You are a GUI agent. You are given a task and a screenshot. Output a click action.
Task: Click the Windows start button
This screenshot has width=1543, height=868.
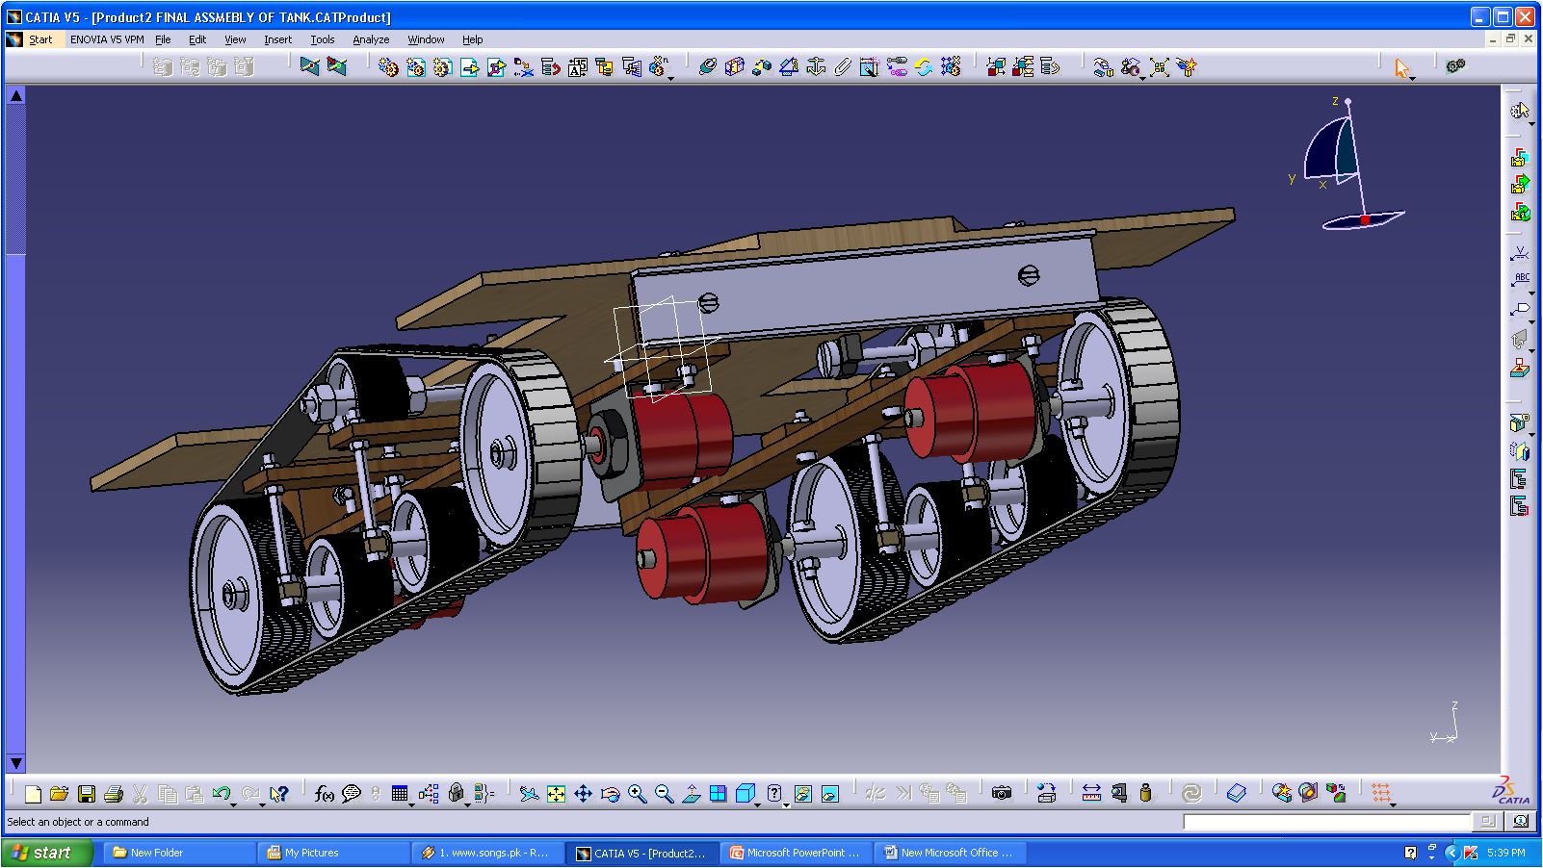pos(47,853)
